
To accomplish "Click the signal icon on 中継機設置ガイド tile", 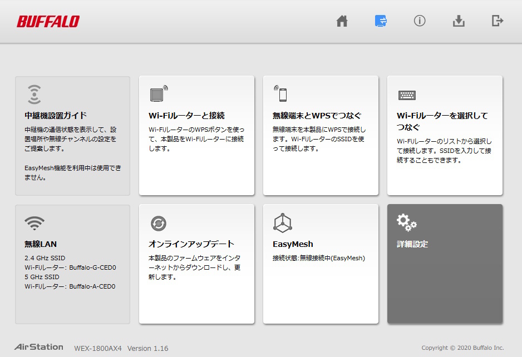I will pos(34,95).
